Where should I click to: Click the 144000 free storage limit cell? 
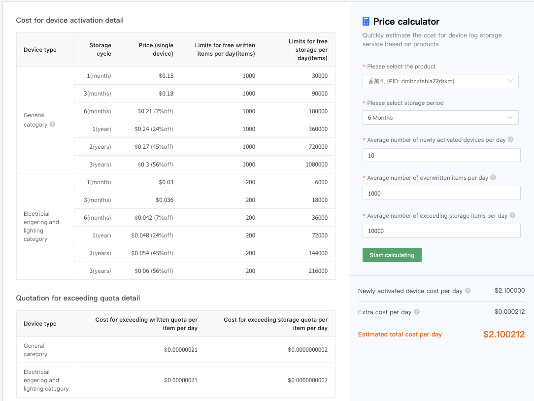318,253
